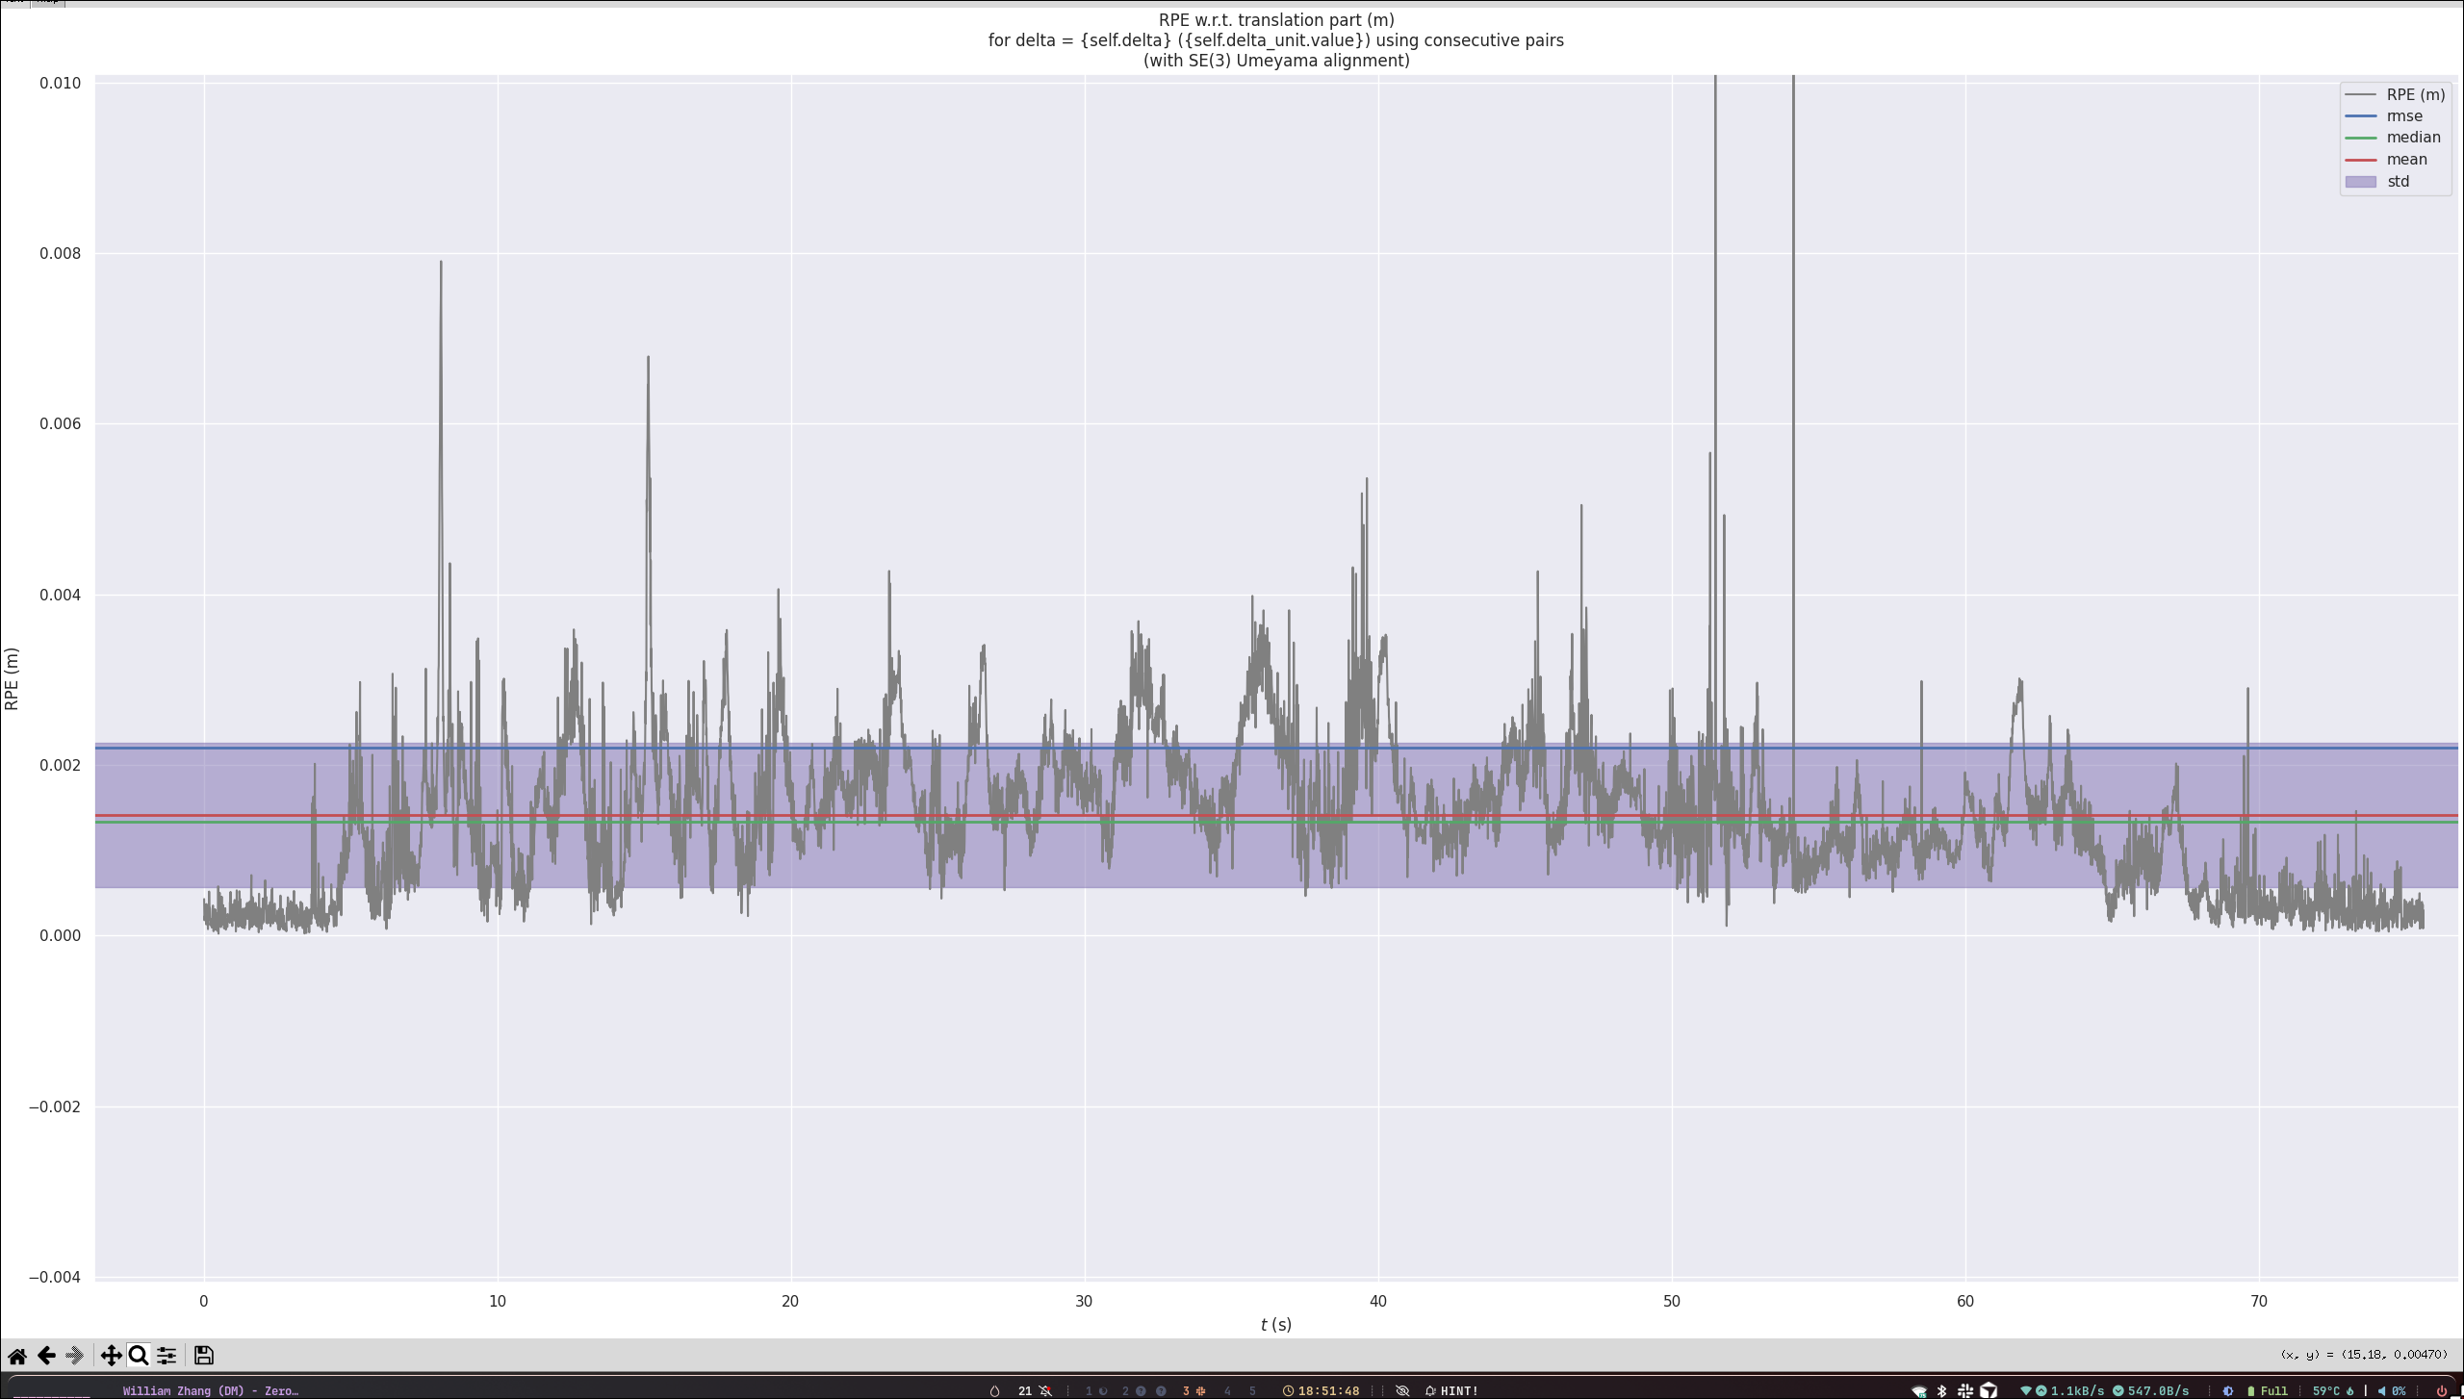This screenshot has height=1399, width=2464.
Task: Toggle the Zoom-to-rectangle magnifier tool
Action: (139, 1356)
